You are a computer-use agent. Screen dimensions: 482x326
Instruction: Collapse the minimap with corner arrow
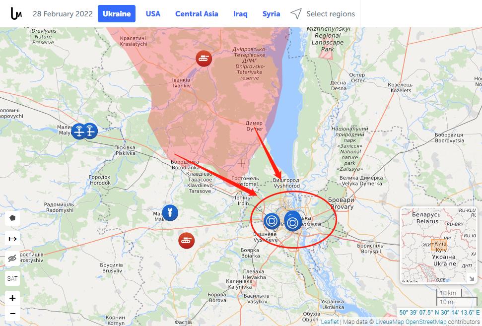coord(471,278)
